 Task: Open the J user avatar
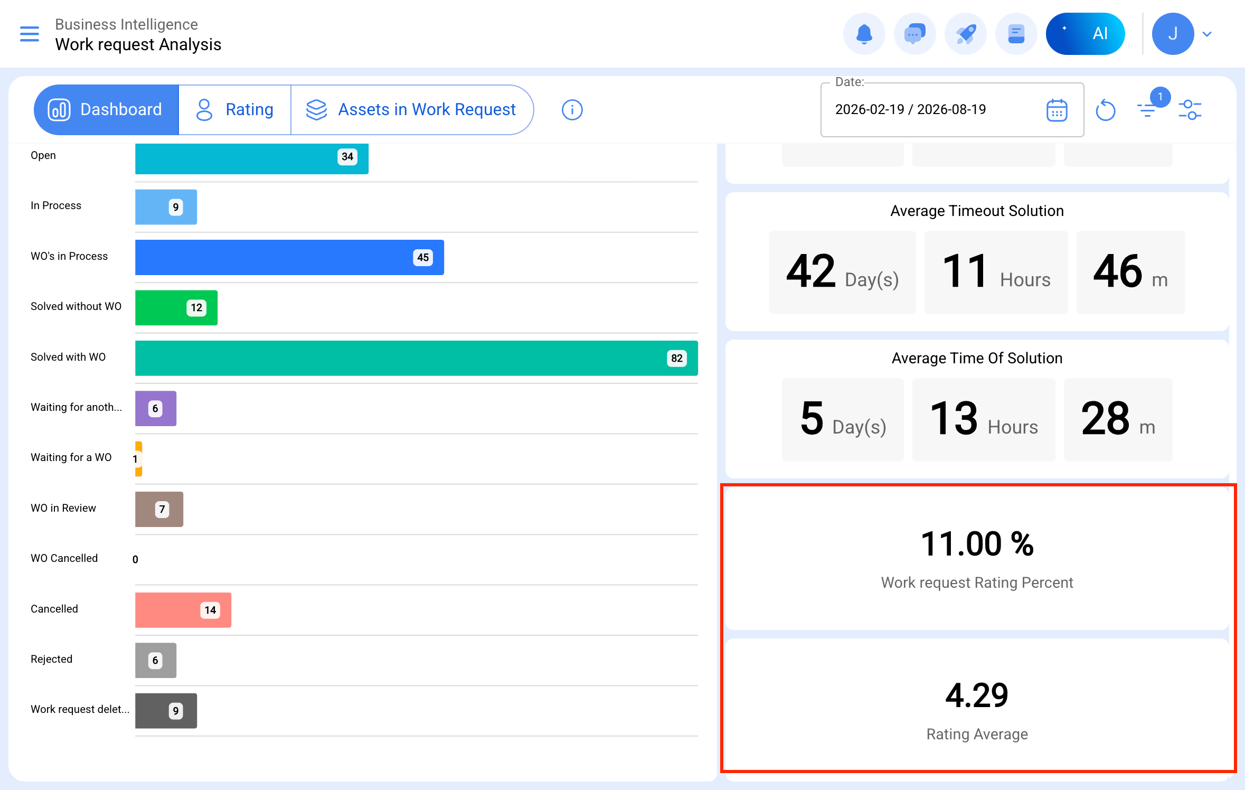pos(1173,34)
